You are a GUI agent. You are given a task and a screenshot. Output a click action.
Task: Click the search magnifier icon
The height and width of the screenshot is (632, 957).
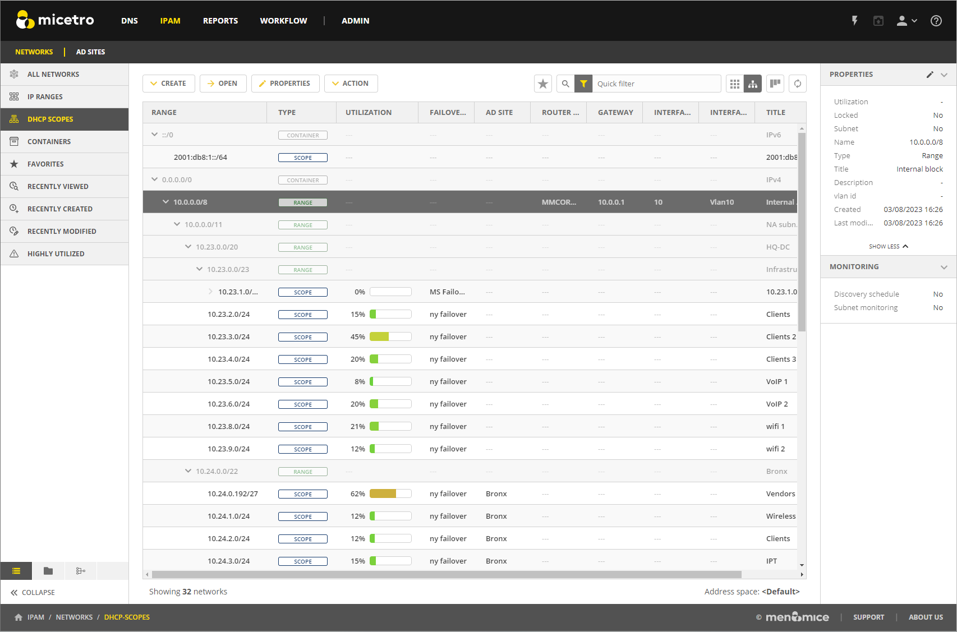(565, 84)
